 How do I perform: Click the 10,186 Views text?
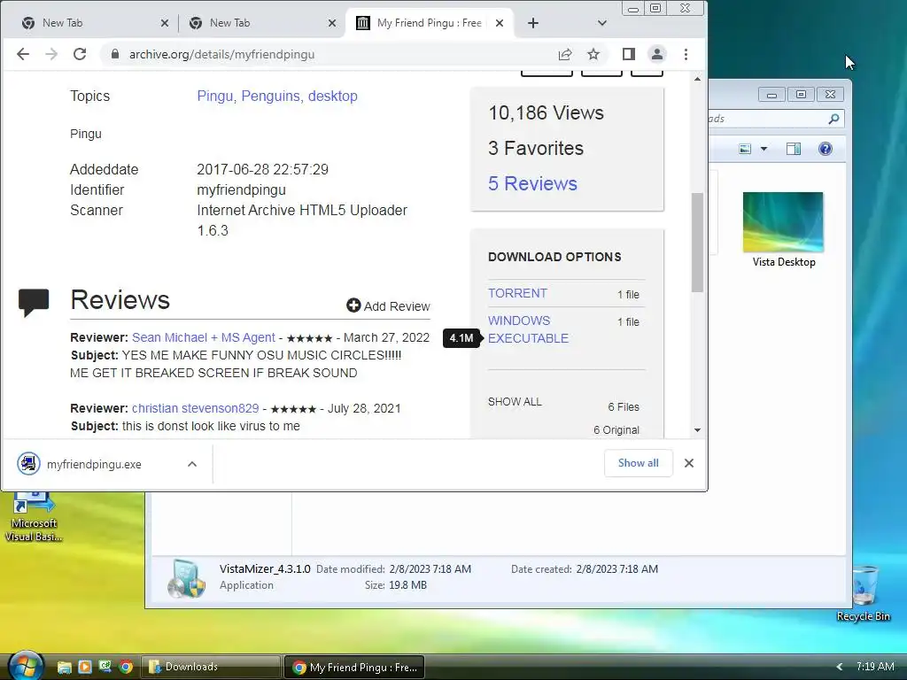[x=546, y=112]
